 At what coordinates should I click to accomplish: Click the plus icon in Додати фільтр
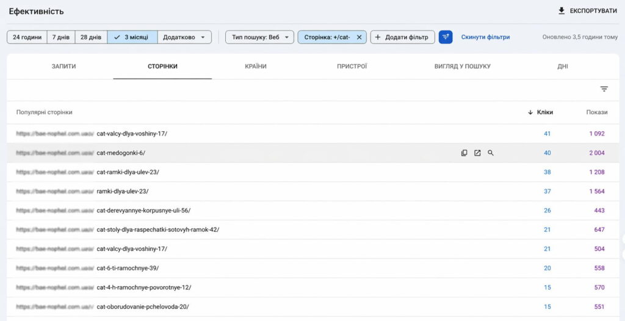[378, 37]
